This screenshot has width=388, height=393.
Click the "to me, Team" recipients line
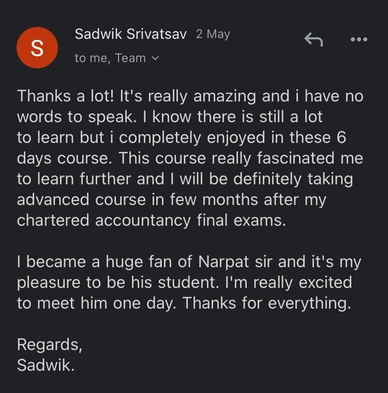(110, 58)
